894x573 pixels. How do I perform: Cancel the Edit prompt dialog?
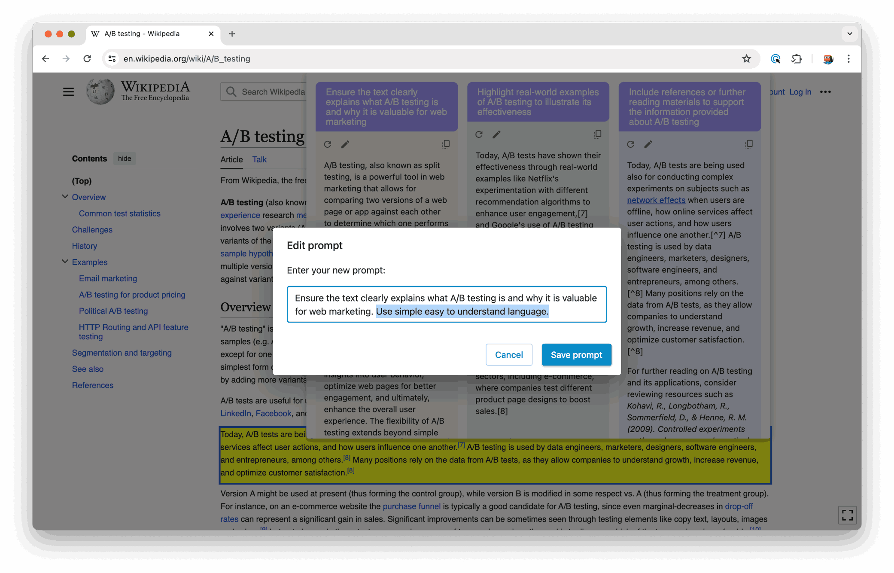(509, 355)
